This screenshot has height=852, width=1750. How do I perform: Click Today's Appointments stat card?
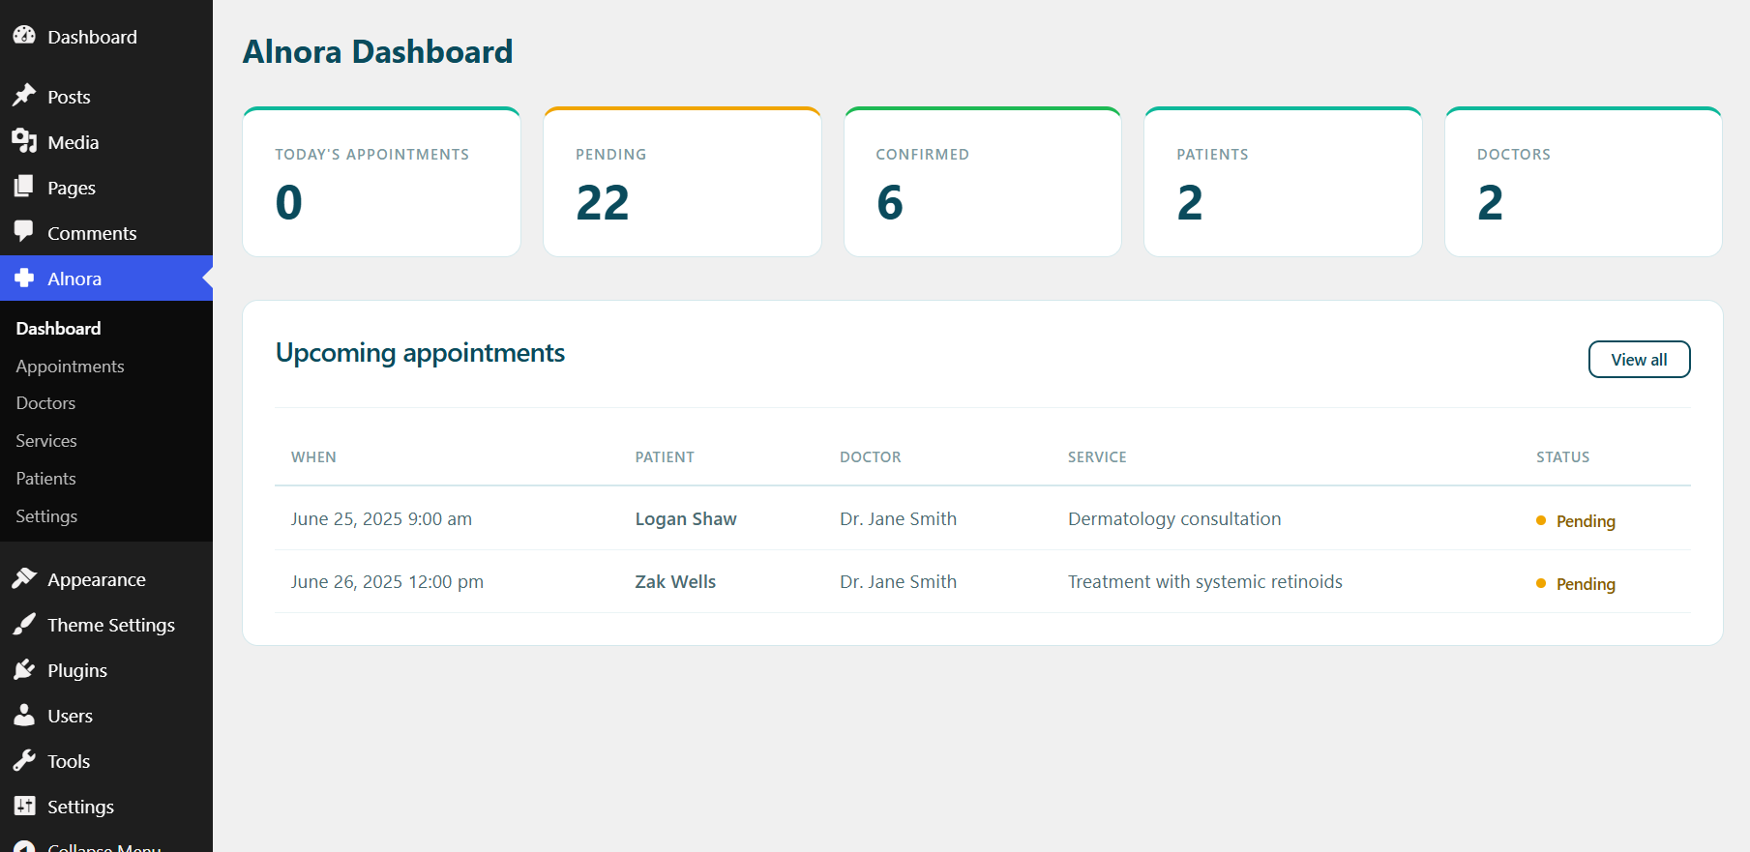point(381,182)
